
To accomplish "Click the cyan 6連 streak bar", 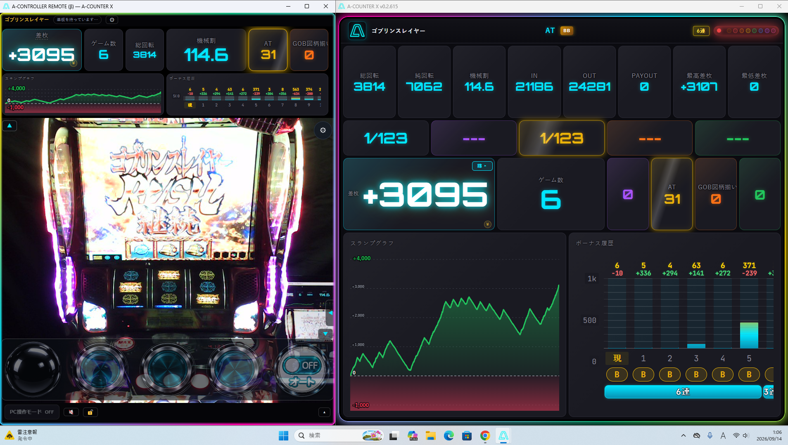I will tap(683, 392).
